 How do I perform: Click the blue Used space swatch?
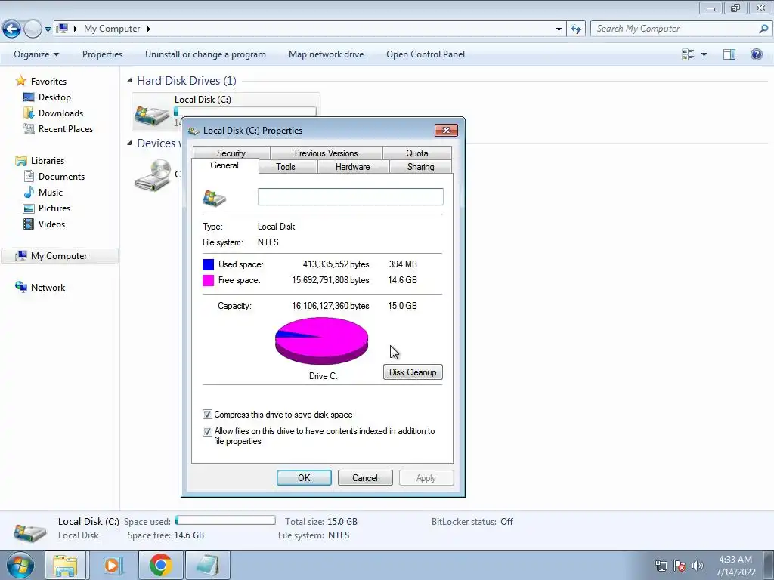(x=209, y=264)
